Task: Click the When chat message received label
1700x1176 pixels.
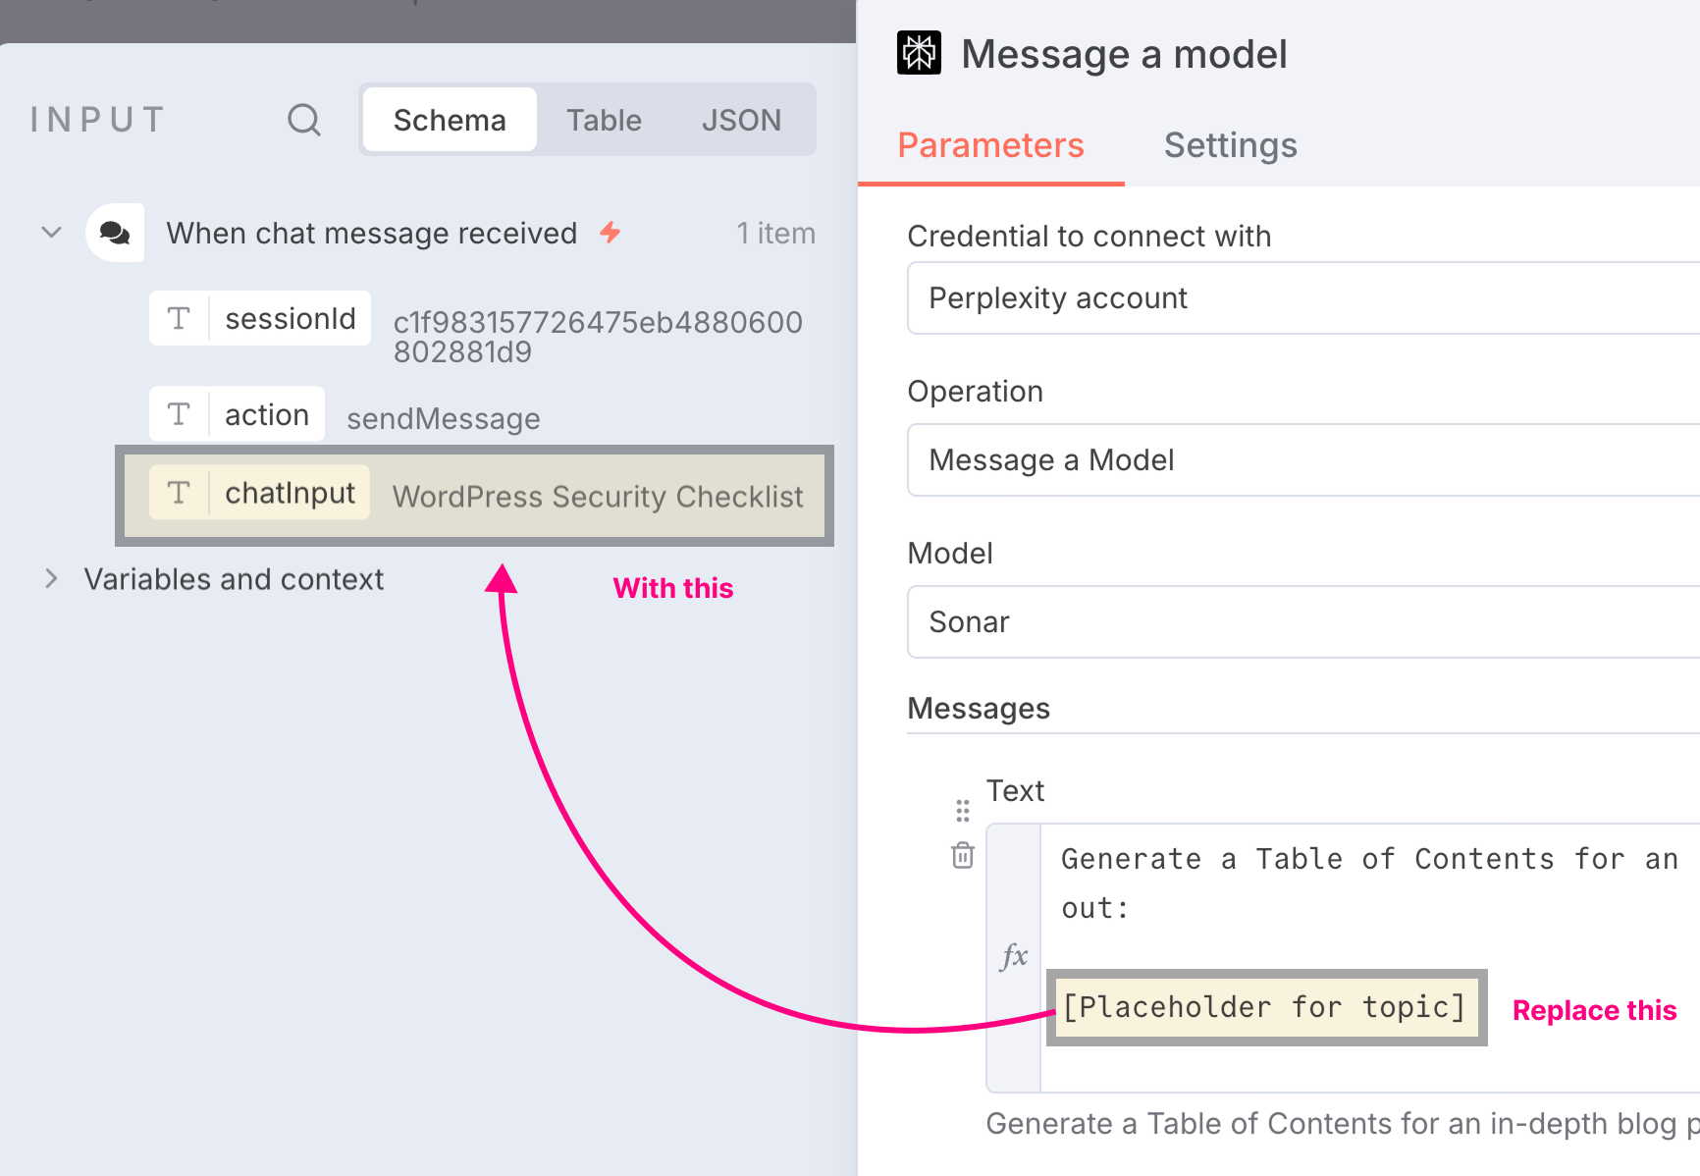Action: (372, 233)
